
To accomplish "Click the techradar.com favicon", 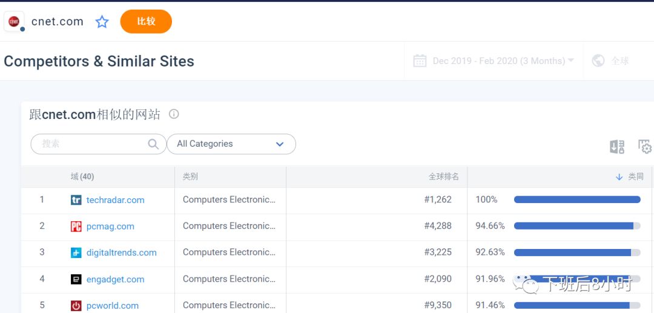I will tap(76, 200).
